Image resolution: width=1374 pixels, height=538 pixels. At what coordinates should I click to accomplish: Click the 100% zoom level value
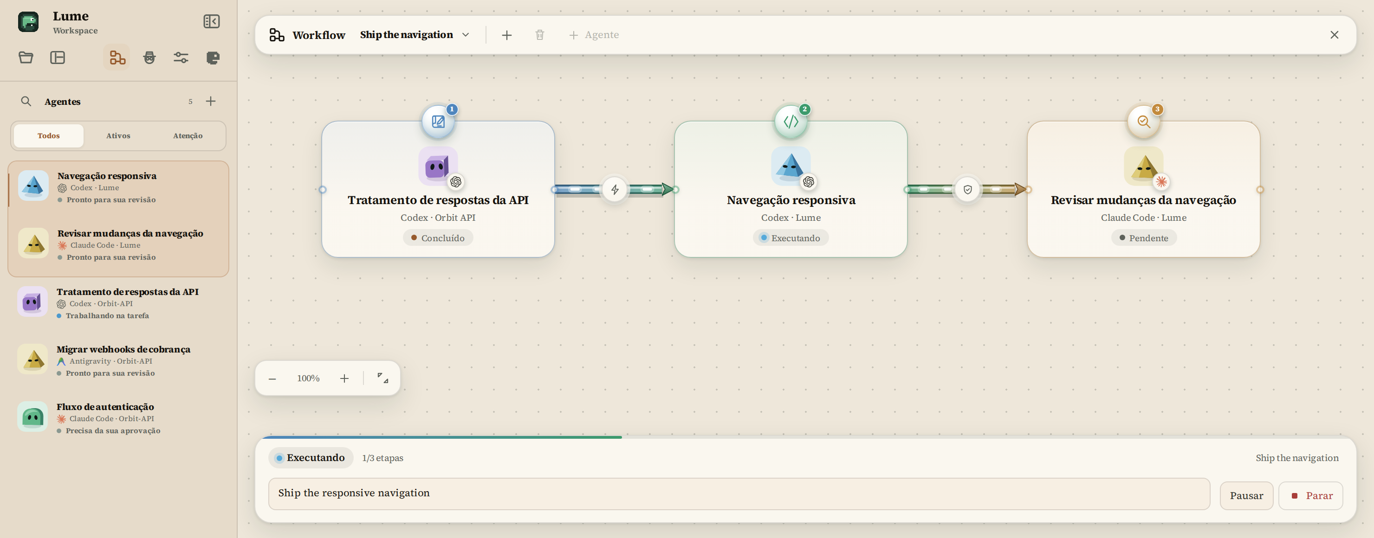[308, 379]
